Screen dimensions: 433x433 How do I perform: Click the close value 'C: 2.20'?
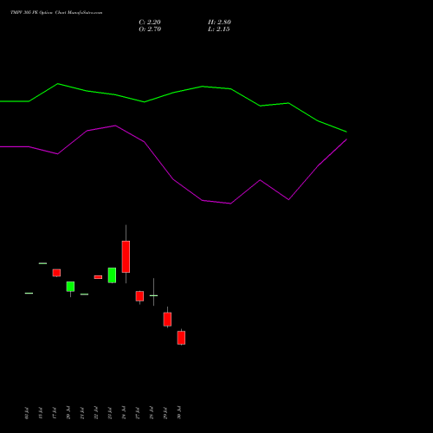(150, 23)
